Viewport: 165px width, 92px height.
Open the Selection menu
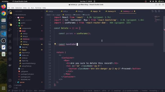pyautogui.click(x=19, y=8)
